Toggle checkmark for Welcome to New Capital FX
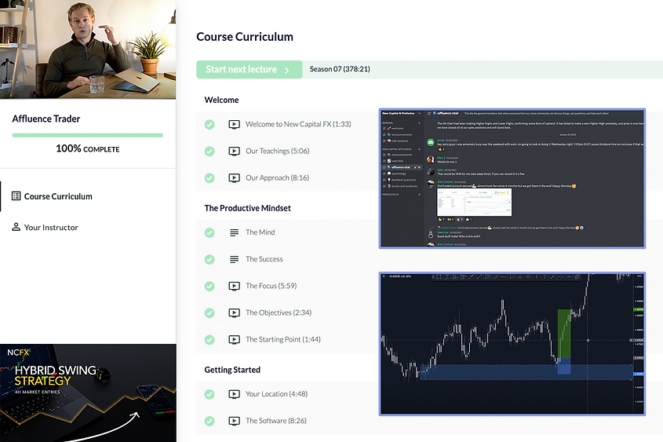This screenshot has width=663, height=442. coord(209,124)
